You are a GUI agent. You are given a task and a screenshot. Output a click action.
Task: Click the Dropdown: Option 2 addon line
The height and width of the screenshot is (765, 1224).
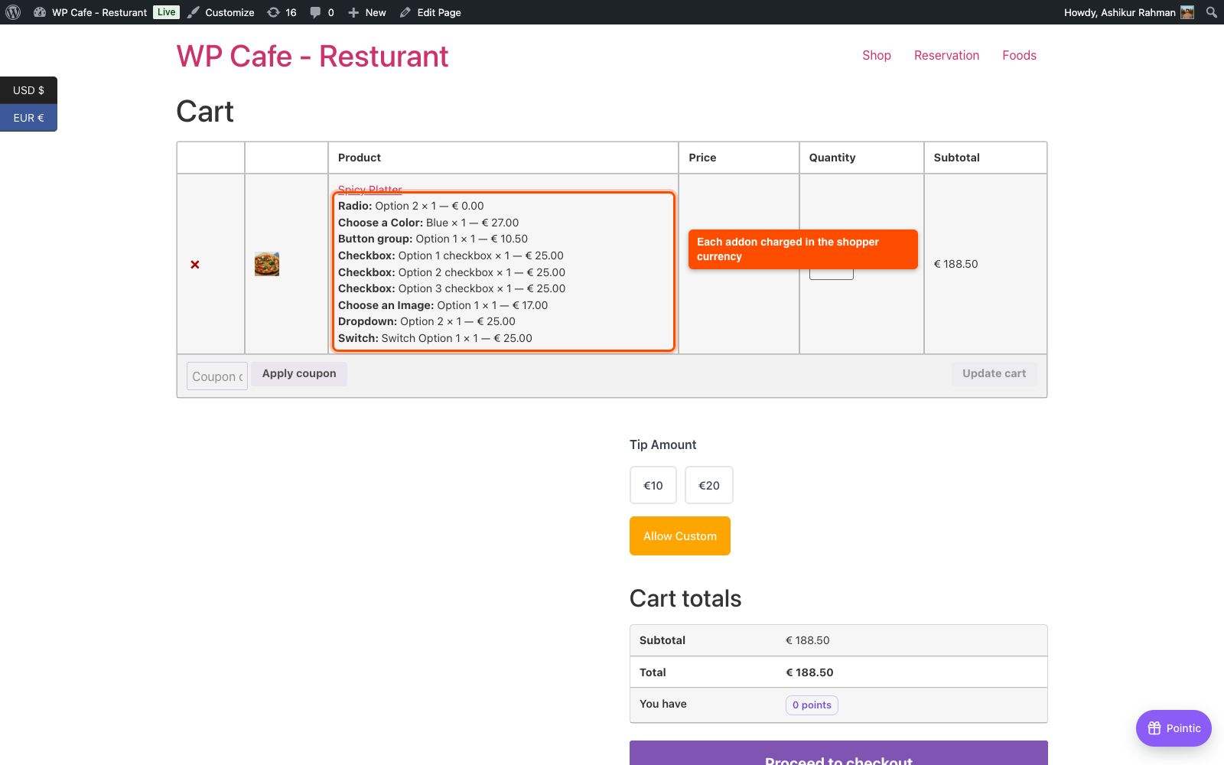(x=427, y=321)
